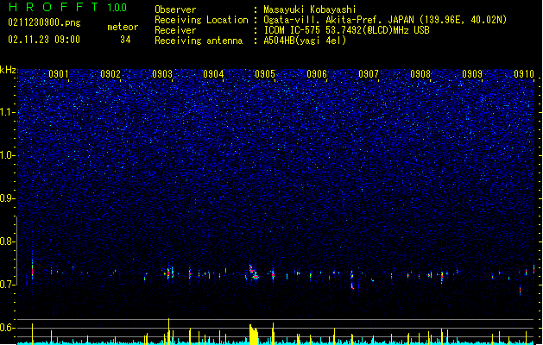Viewport: 543px width, 345px height.
Task: Click the 'Observer' field label
Action: [175, 9]
